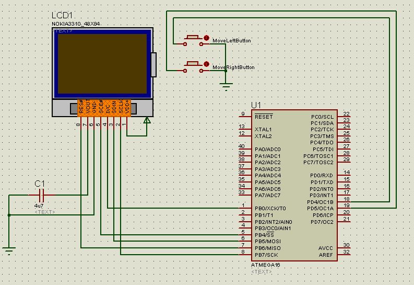The height and width of the screenshot is (285, 414).
Task: Click the PB3/OC0/AIN1 pin label
Action: pos(273,229)
